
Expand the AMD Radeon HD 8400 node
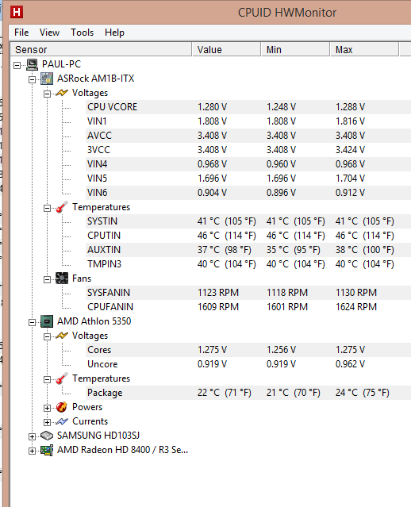[x=32, y=451]
